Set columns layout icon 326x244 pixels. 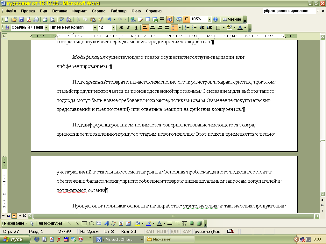[162, 19]
